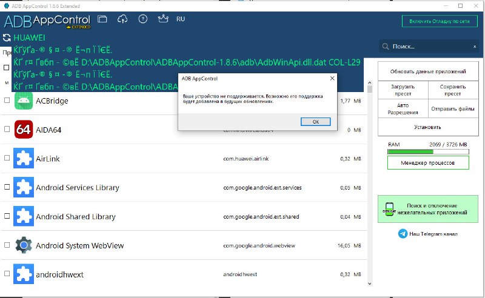Click package com.google.android.webview

[259, 246]
